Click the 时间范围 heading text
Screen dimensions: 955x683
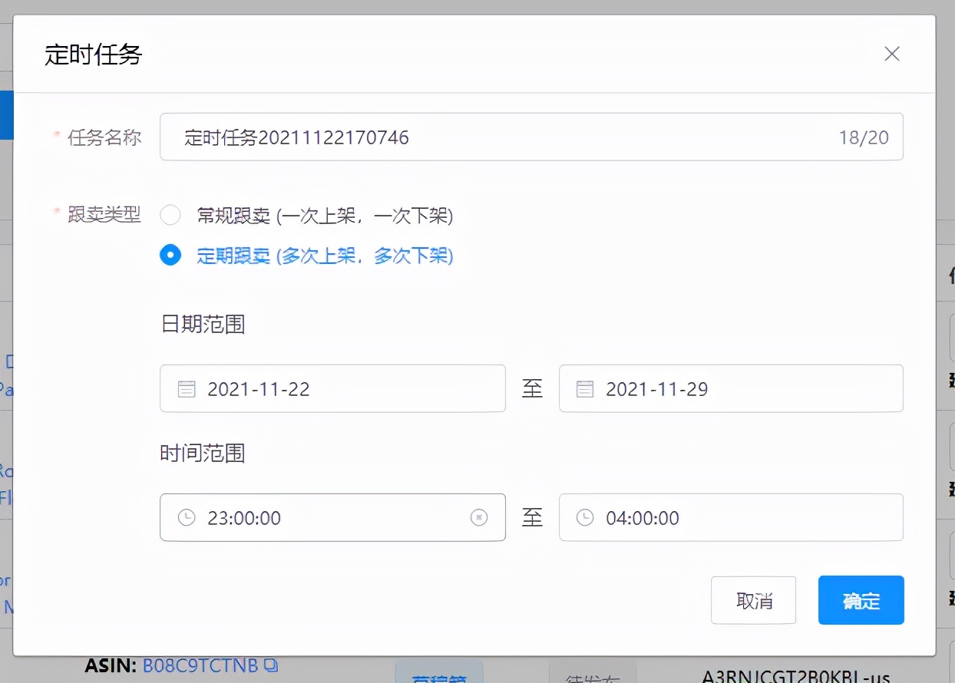point(203,454)
